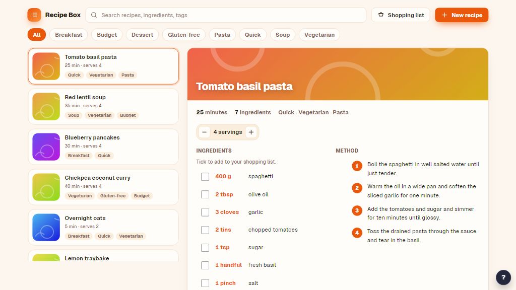Select the Blueberry pancakes card title
The image size is (516, 290).
tap(92, 137)
